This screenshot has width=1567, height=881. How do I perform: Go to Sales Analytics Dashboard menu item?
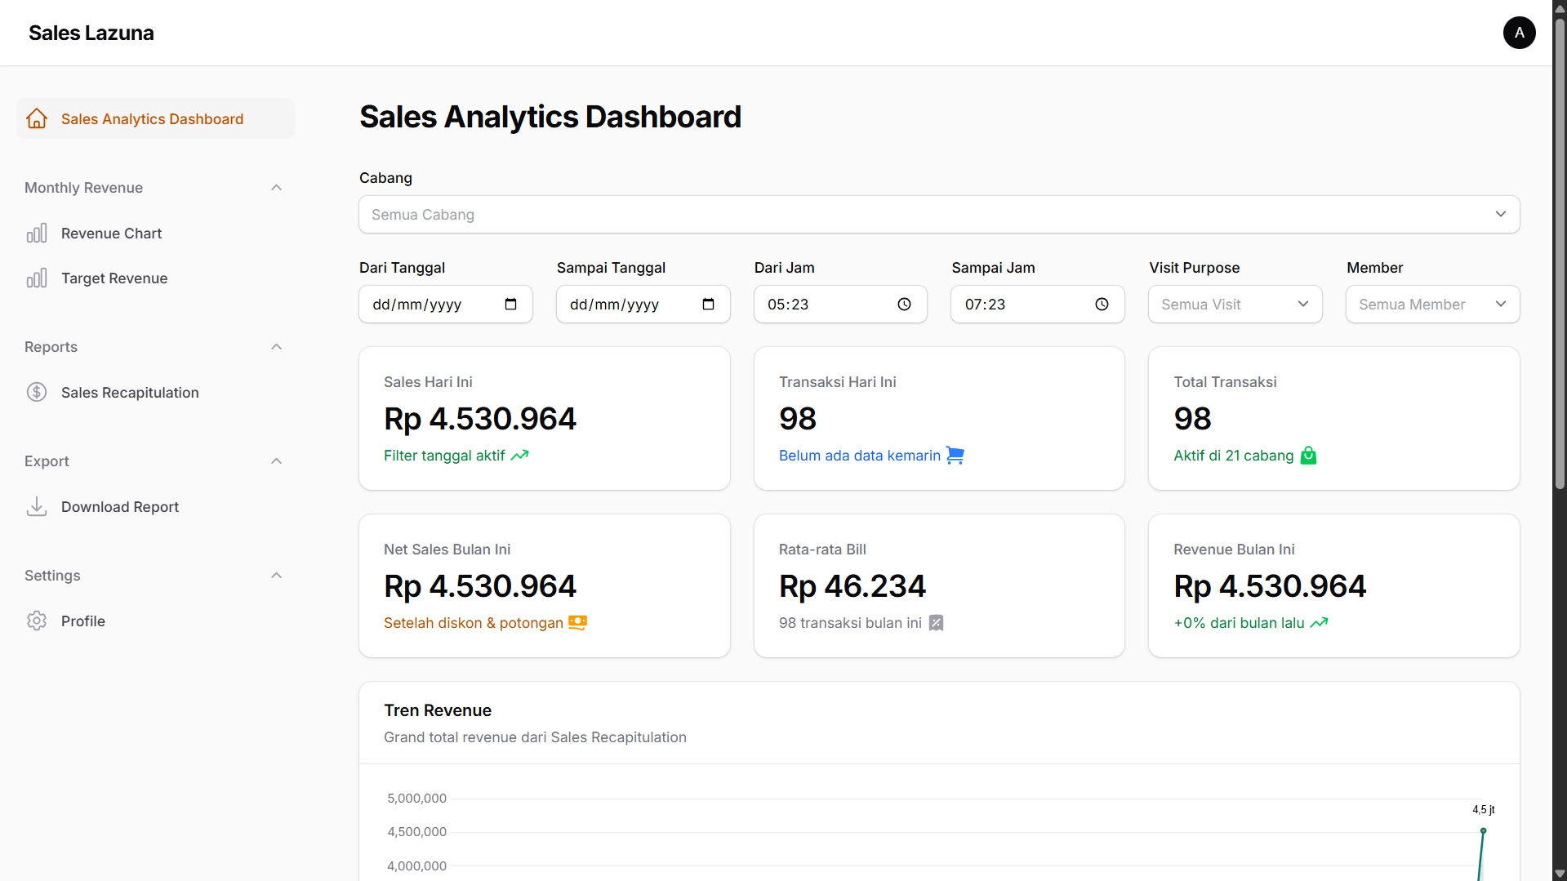pos(155,118)
